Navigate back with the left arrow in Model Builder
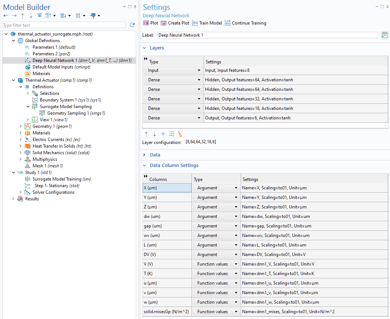390x319 pixels. [6, 16]
